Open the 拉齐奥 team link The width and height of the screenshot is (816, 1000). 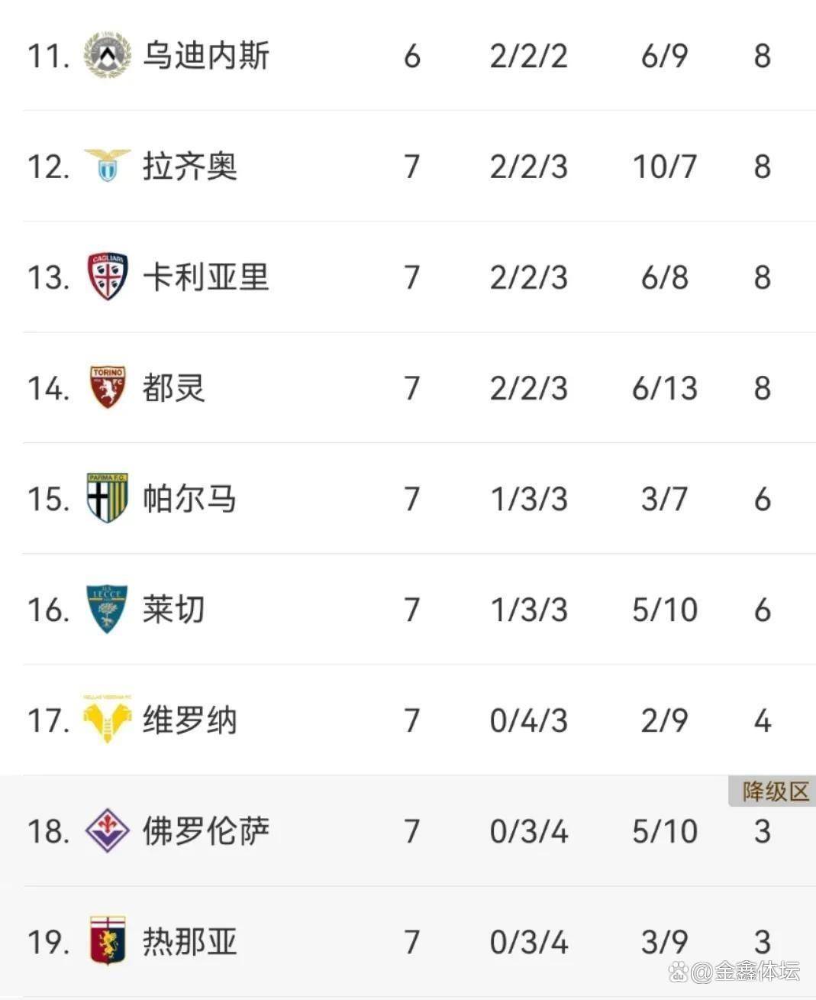coord(190,167)
